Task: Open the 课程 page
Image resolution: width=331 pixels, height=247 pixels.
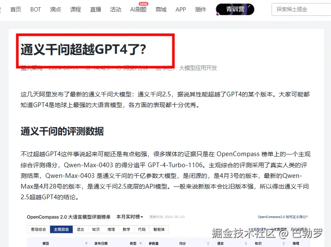Action: (x=76, y=9)
